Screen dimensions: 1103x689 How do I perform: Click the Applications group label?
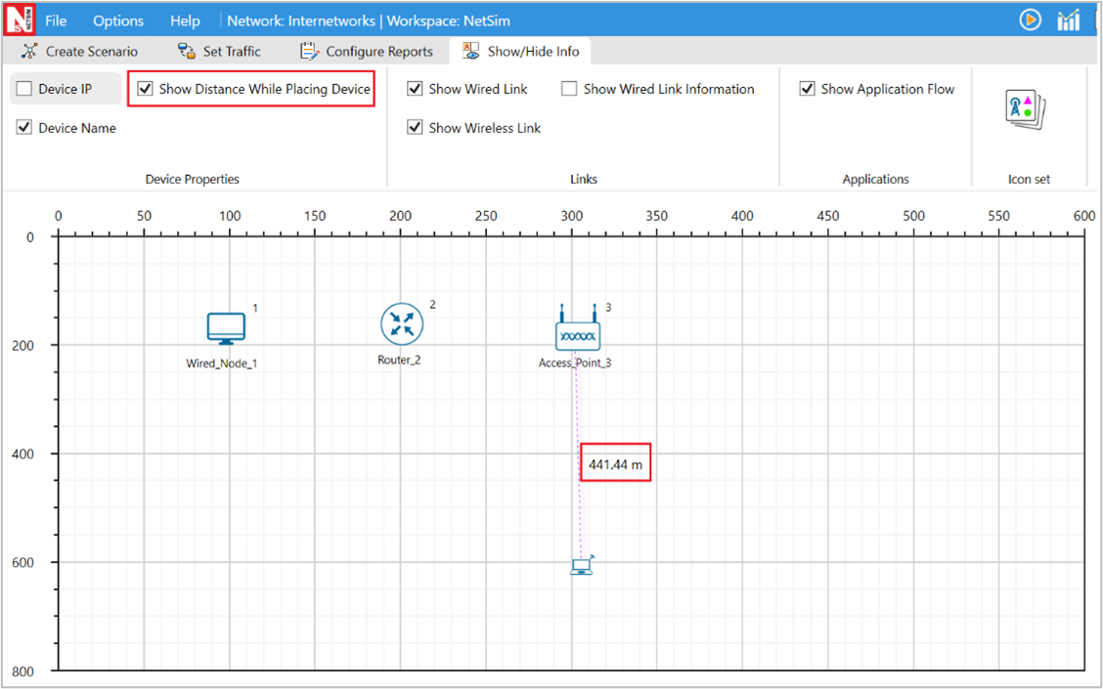(876, 179)
